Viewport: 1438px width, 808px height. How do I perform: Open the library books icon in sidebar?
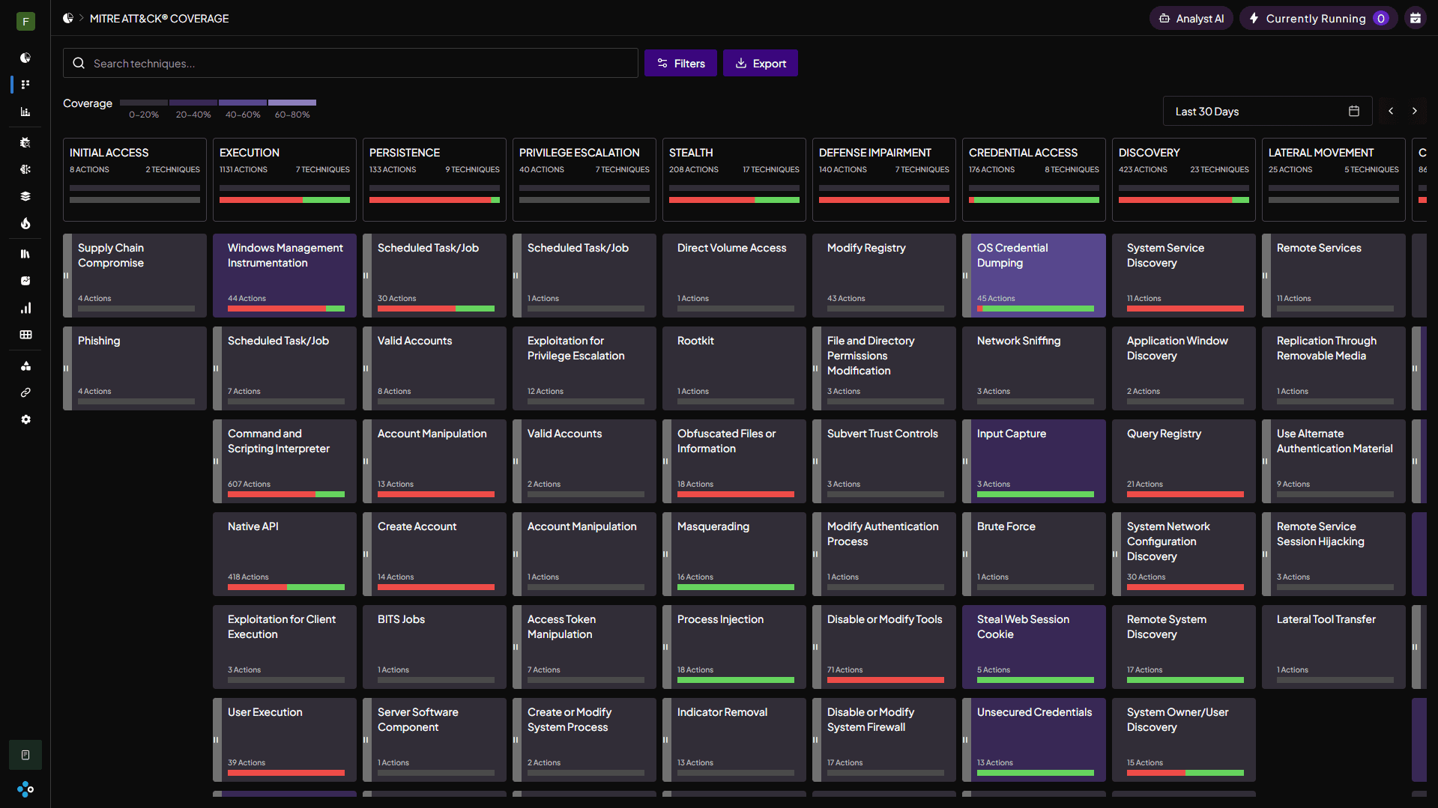pyautogui.click(x=25, y=254)
